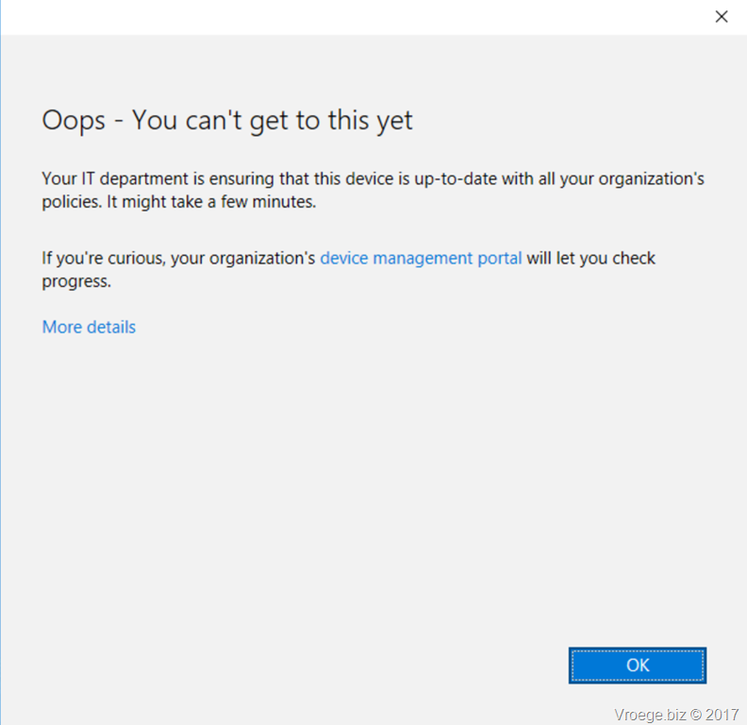Screen dimensions: 747x725
Task: Click the 'More details' blue link
Action: pos(89,328)
